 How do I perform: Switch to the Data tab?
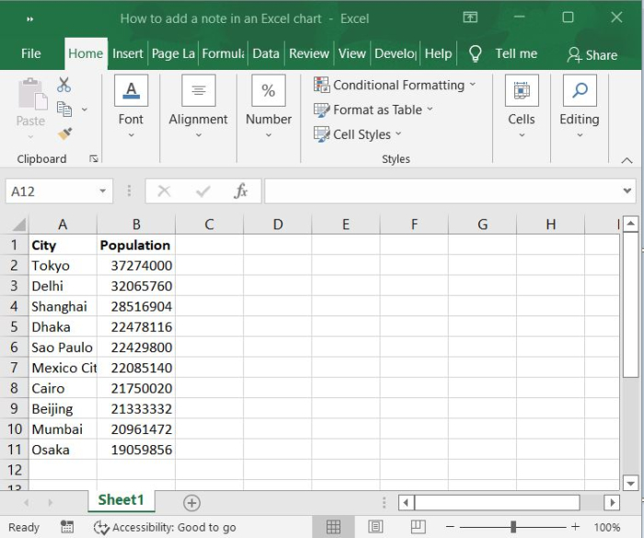pyautogui.click(x=266, y=53)
